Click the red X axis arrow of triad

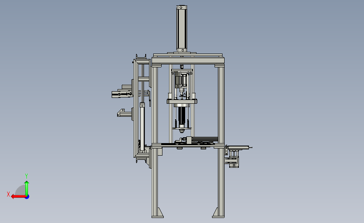[x=18, y=197]
